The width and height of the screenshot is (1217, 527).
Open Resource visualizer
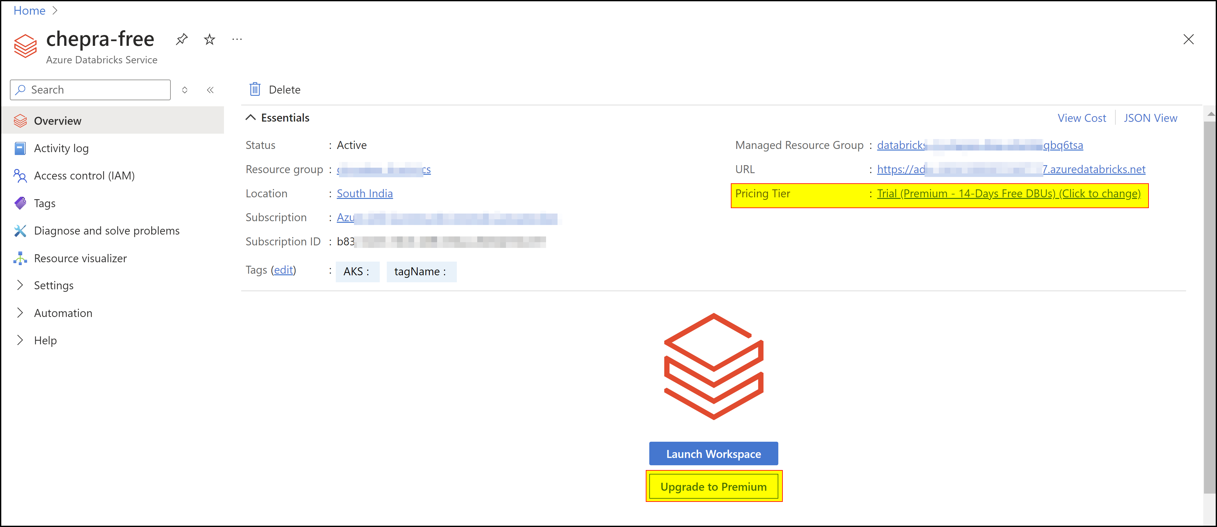pos(80,258)
